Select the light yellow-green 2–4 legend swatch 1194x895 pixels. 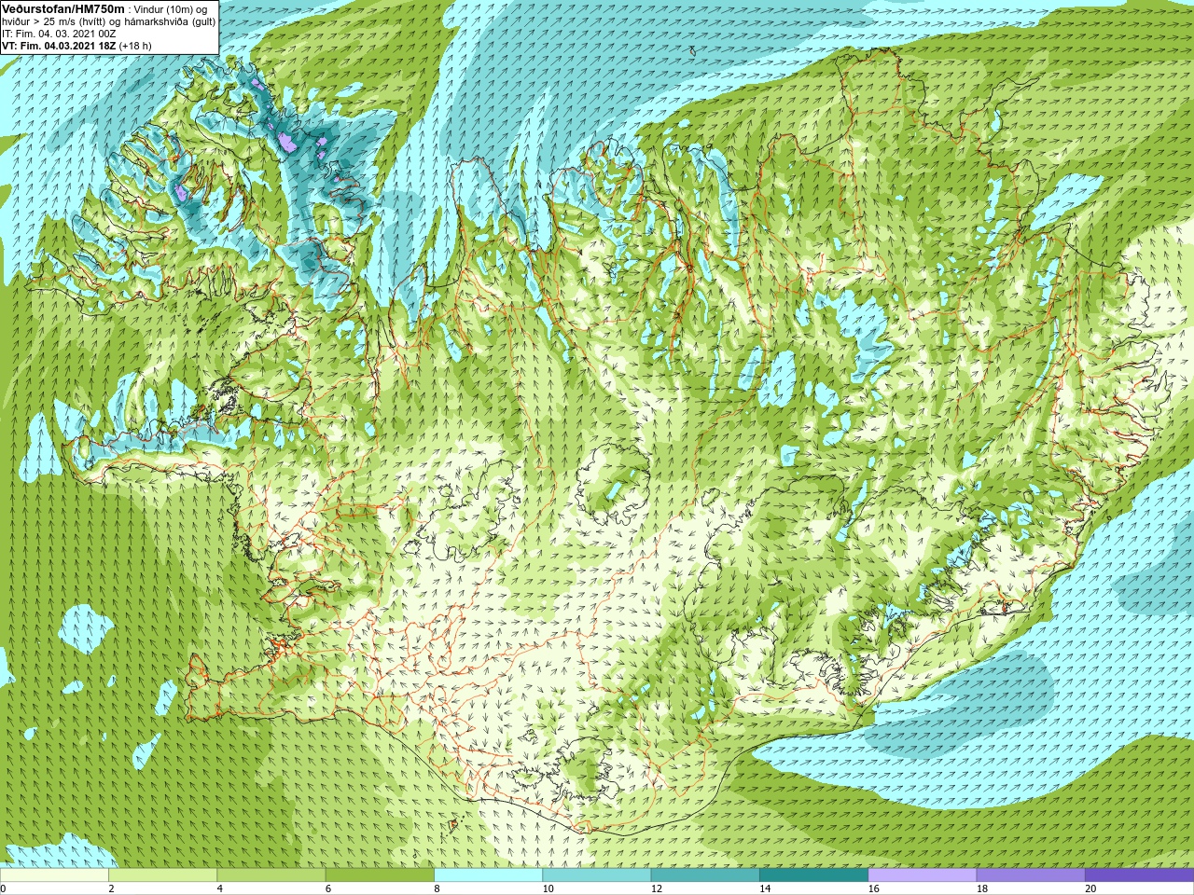tap(162, 875)
